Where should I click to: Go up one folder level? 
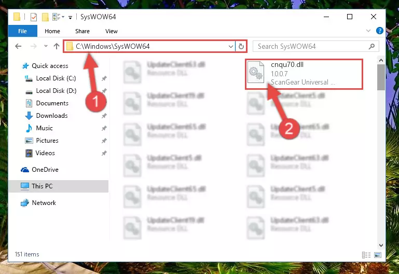point(57,46)
